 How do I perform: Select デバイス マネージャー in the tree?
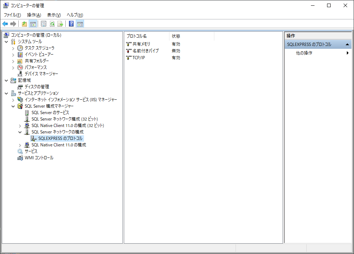(41, 74)
